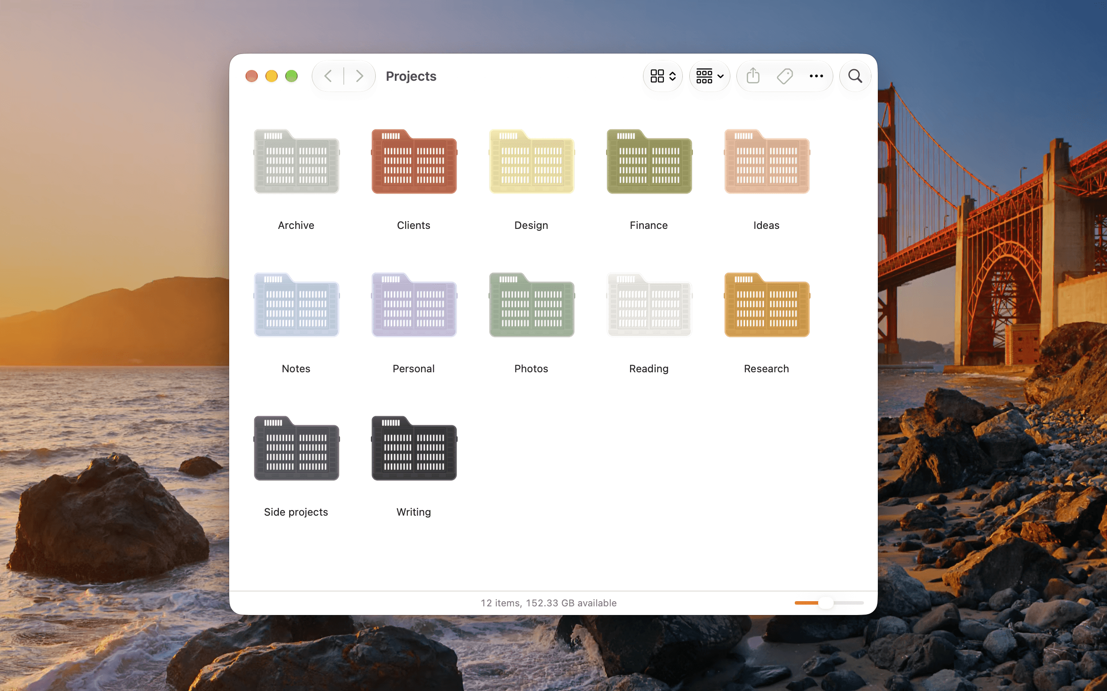The image size is (1107, 691).
Task: Select the lavender Personal folder icon
Action: [x=414, y=305]
